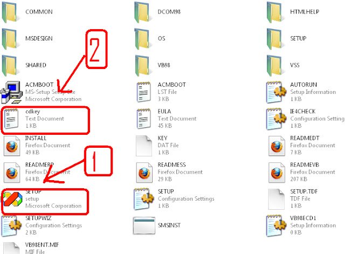Click the IE4CHECK configuration settings icon
This screenshot has height=254, width=345.
(x=276, y=119)
